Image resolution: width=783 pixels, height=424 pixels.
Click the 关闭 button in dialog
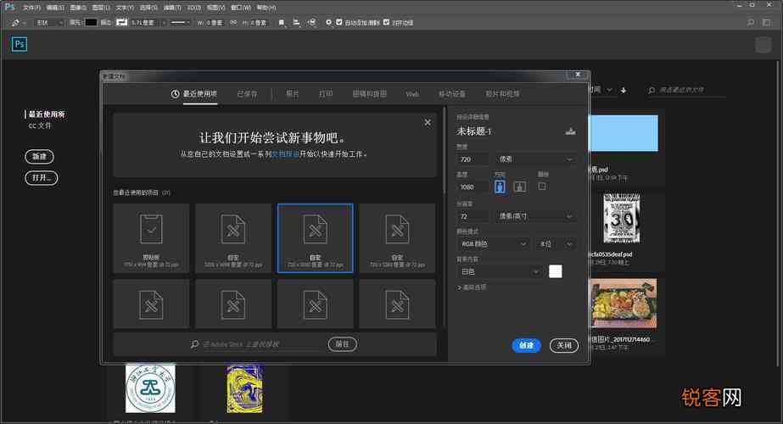pos(564,345)
